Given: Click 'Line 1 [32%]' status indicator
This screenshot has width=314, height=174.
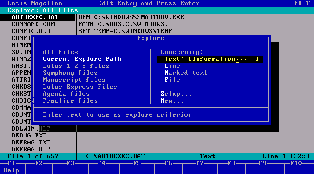Looking at the screenshot, I should (x=286, y=157).
